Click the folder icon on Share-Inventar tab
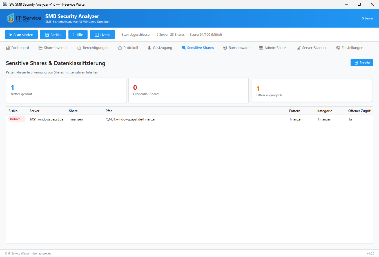379x257 pixels. coord(41,48)
